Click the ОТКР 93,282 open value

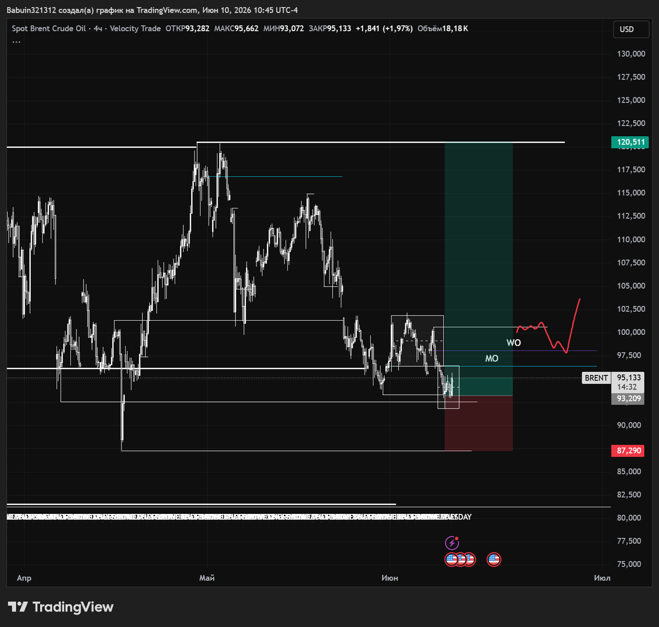tap(187, 29)
